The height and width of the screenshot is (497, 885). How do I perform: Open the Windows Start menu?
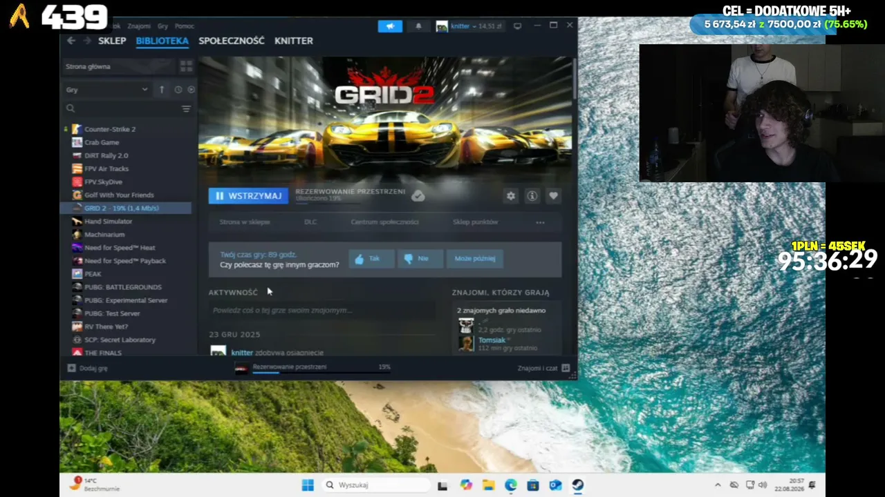tap(308, 485)
